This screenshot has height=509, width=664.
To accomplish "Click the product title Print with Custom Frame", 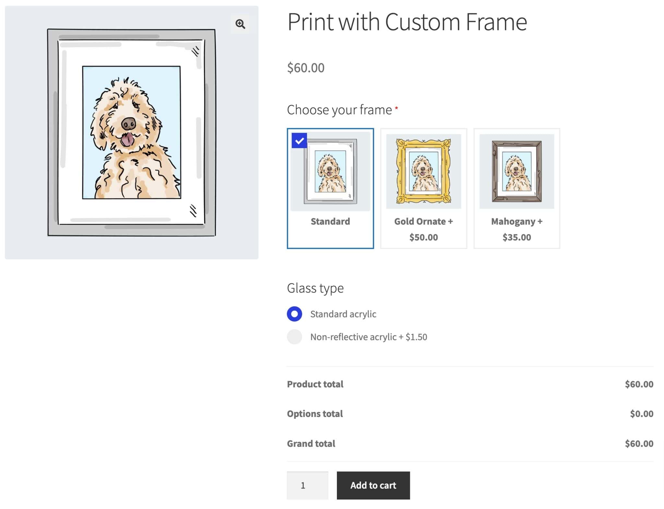I will pos(407,22).
